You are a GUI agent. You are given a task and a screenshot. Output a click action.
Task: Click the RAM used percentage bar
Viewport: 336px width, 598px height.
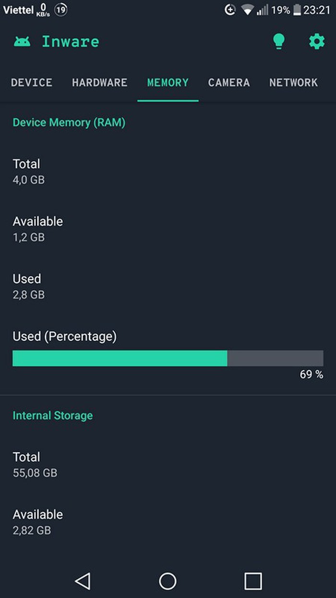point(168,358)
